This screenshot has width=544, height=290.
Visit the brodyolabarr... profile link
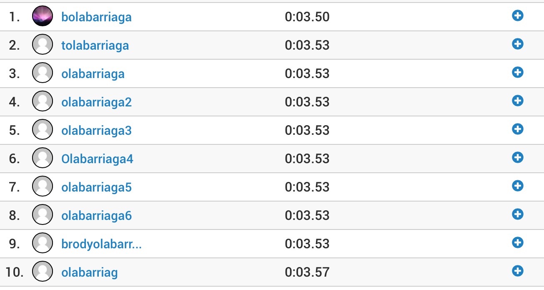click(x=101, y=244)
